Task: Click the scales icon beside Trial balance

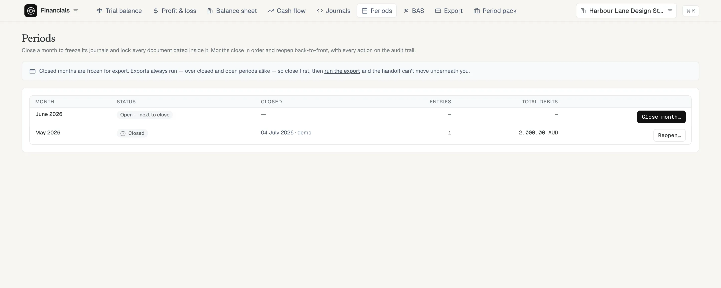Action: [99, 11]
